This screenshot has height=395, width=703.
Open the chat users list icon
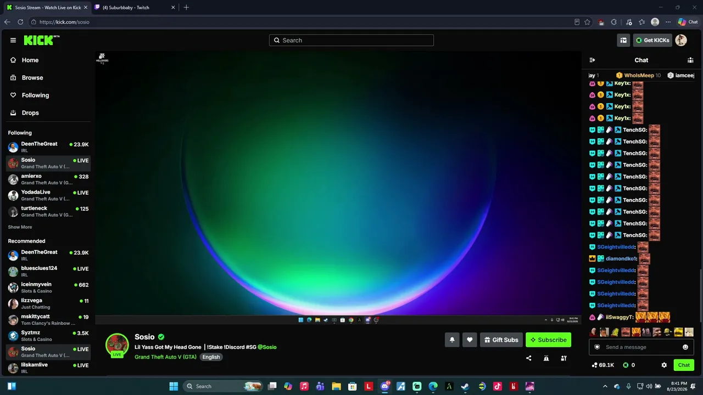[690, 60]
